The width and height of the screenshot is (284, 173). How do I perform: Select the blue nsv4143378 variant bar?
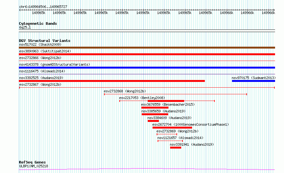147,68
